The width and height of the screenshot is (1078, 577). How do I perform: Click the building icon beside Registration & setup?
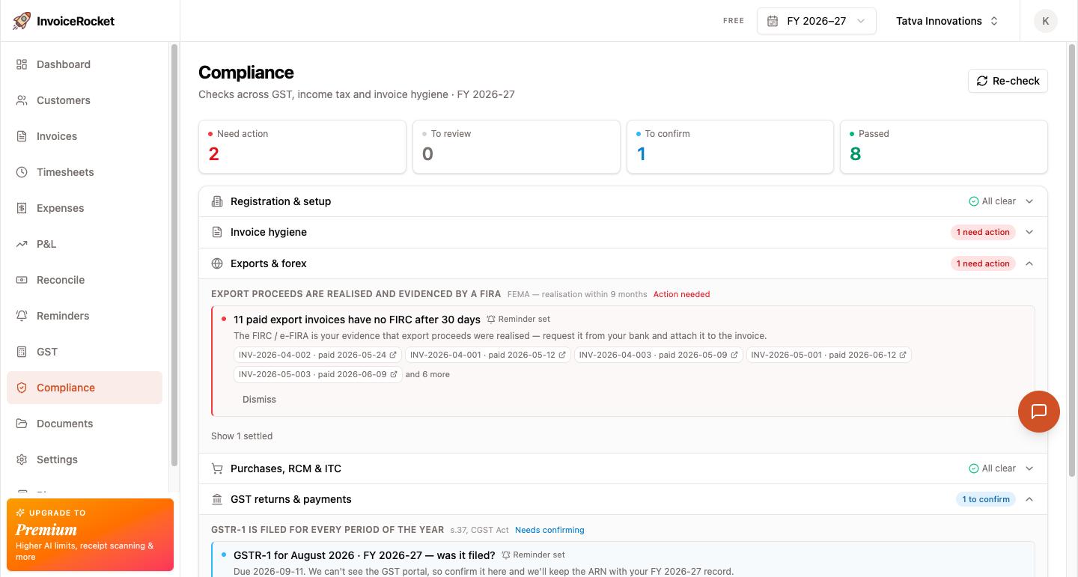coord(217,201)
